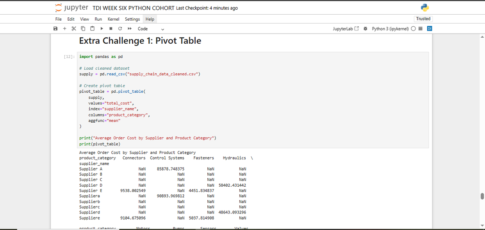Click the value 4451.834837 in output

click(x=201, y=191)
